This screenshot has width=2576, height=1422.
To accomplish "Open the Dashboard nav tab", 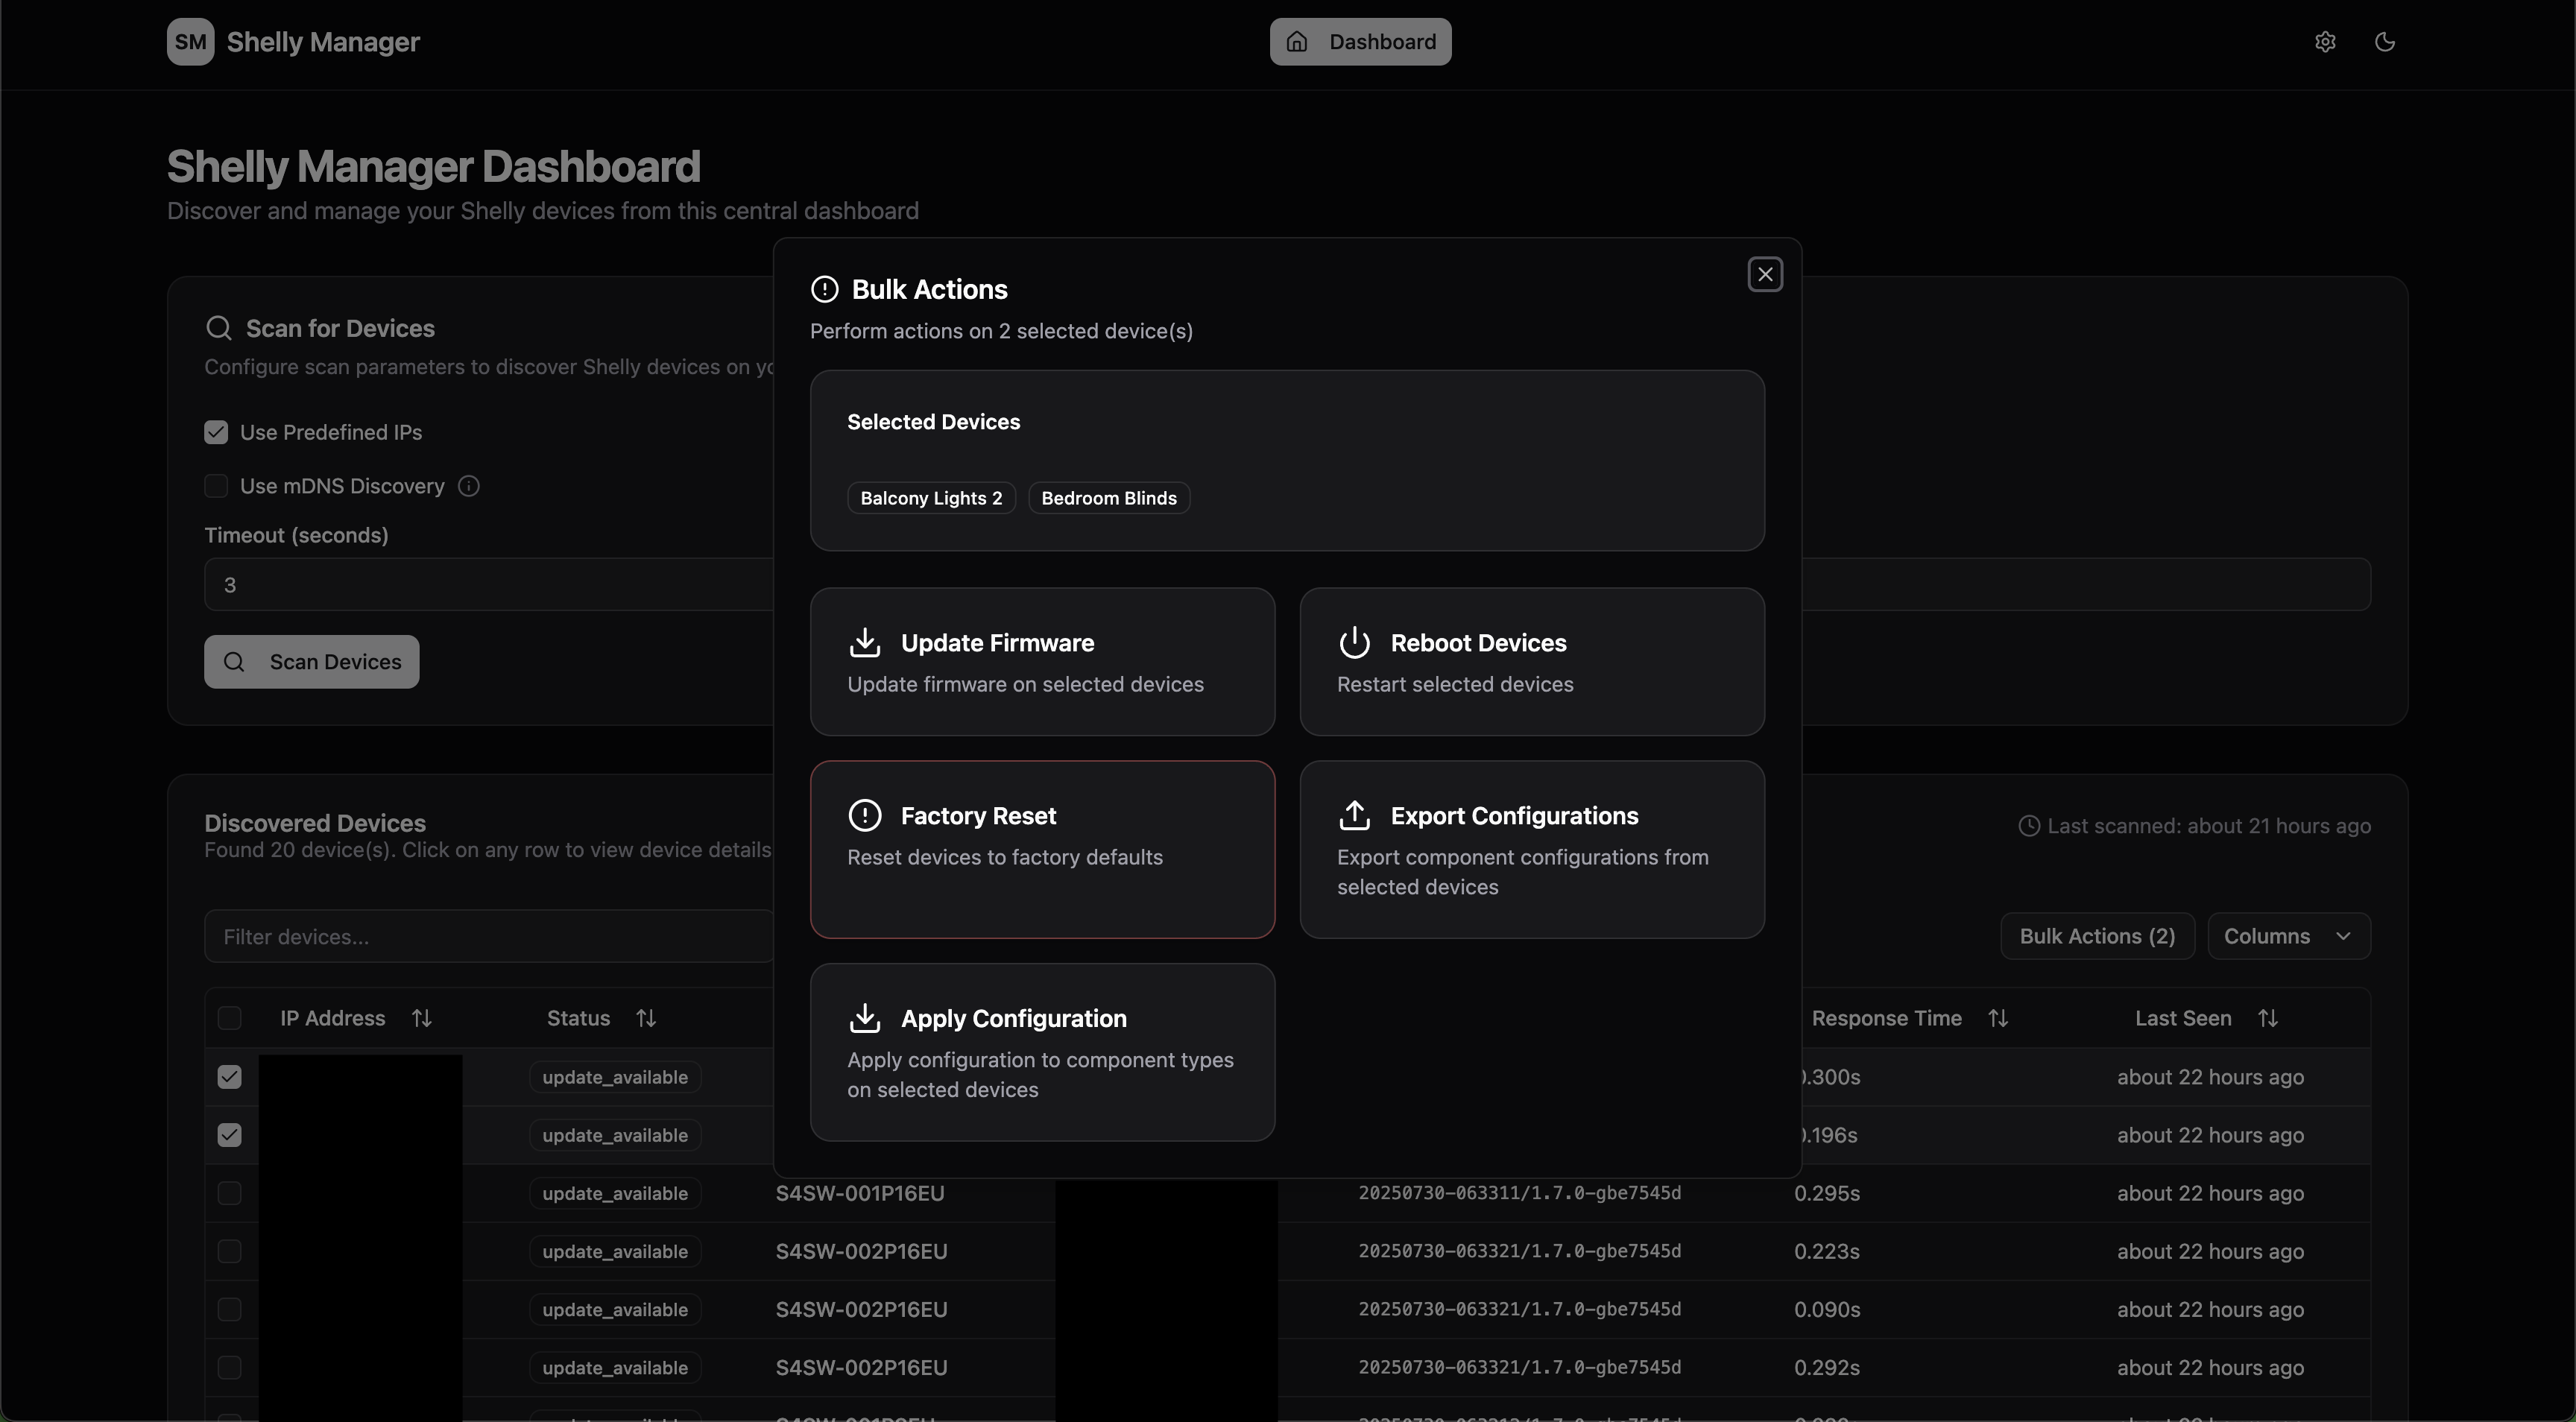I will [1360, 42].
